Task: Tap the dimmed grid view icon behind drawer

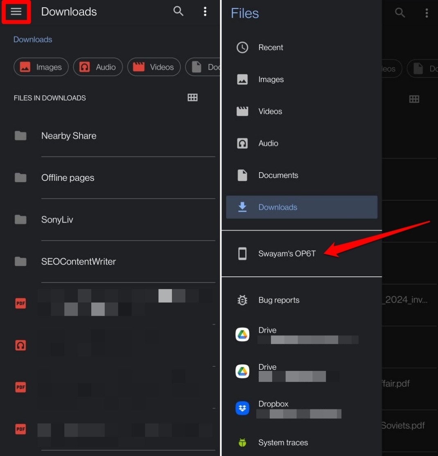Action: tap(414, 99)
